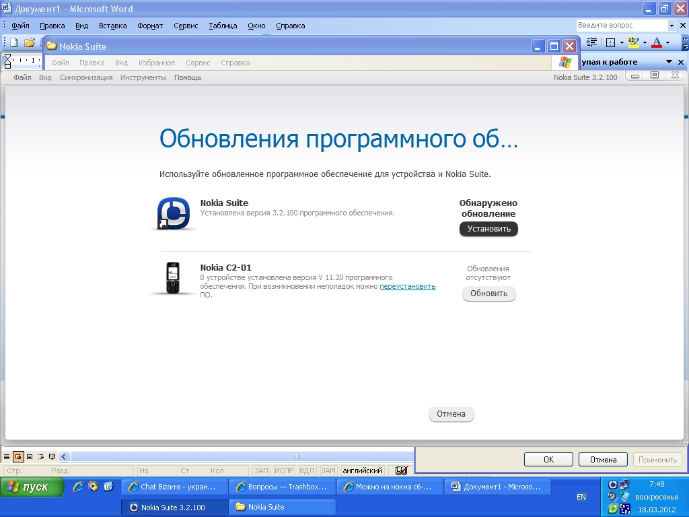The height and width of the screenshot is (517, 689).
Task: Toggle ИСПР track changes in status bar
Action: pyautogui.click(x=283, y=471)
